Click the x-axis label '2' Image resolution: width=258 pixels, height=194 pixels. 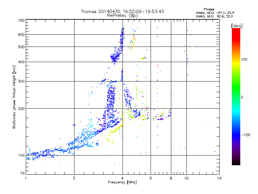tap(74, 178)
